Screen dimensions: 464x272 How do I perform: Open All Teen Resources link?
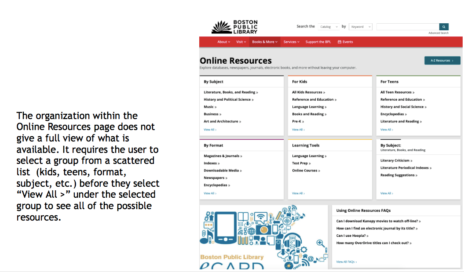[x=398, y=92]
